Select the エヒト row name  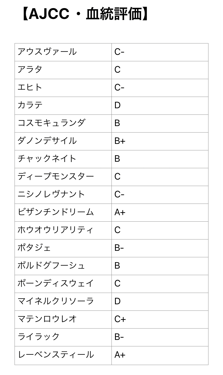coord(30,87)
